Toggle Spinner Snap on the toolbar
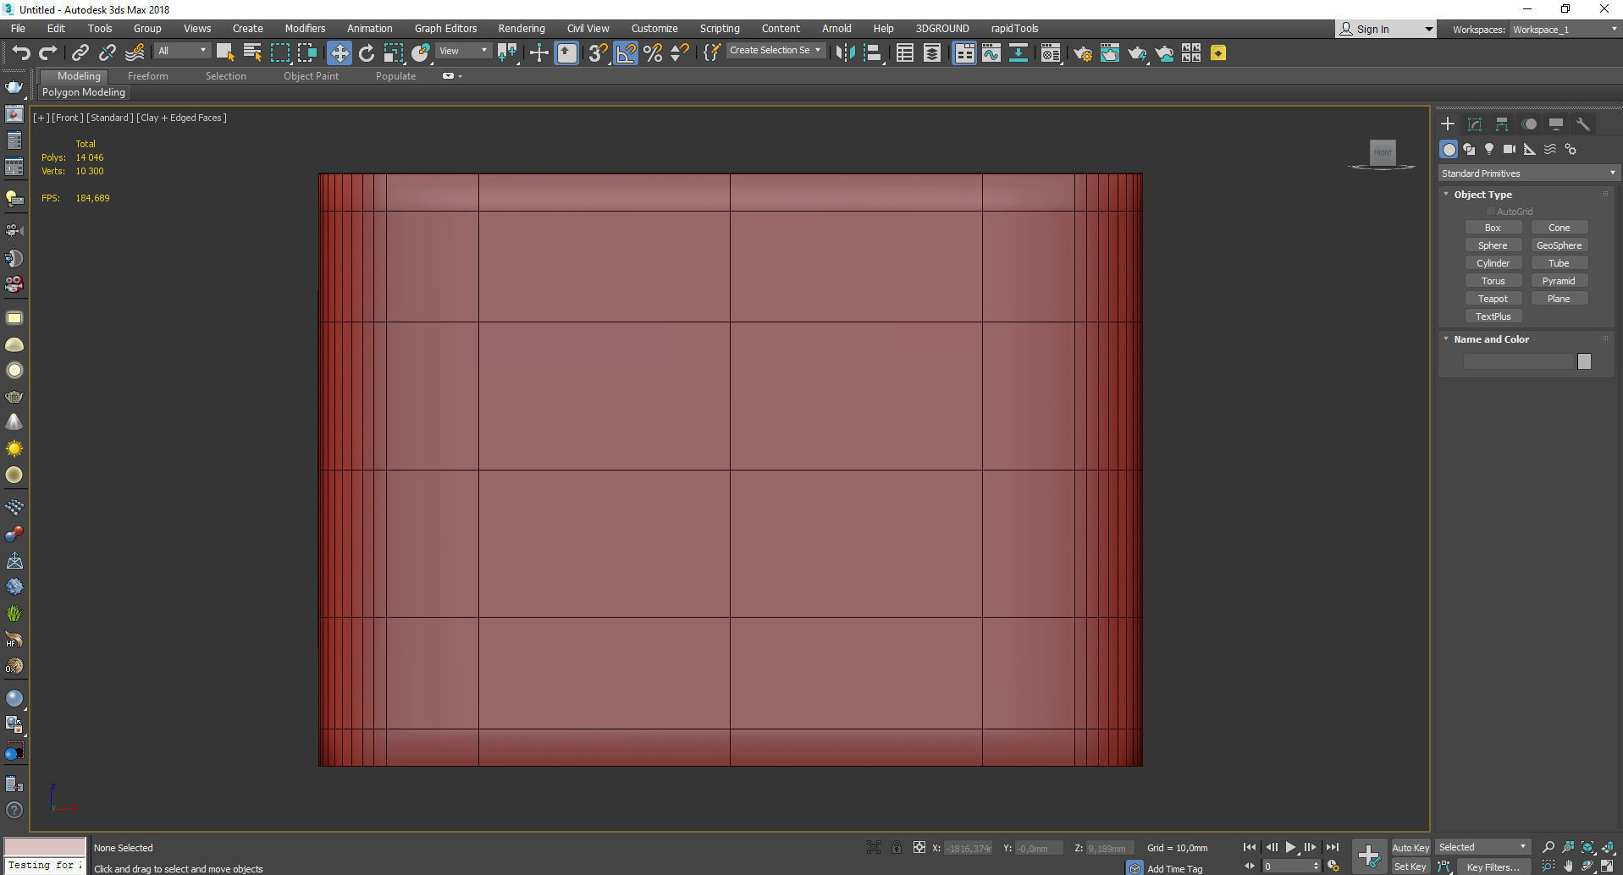This screenshot has width=1623, height=875. [679, 53]
